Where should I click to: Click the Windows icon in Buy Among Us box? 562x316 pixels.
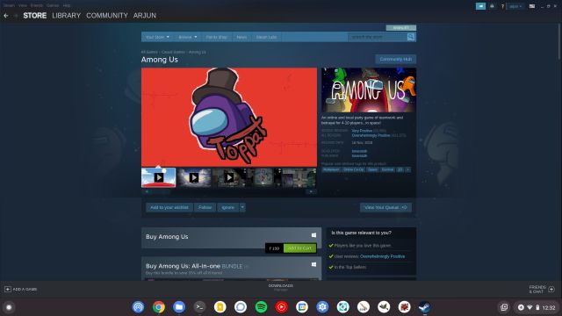coord(313,235)
